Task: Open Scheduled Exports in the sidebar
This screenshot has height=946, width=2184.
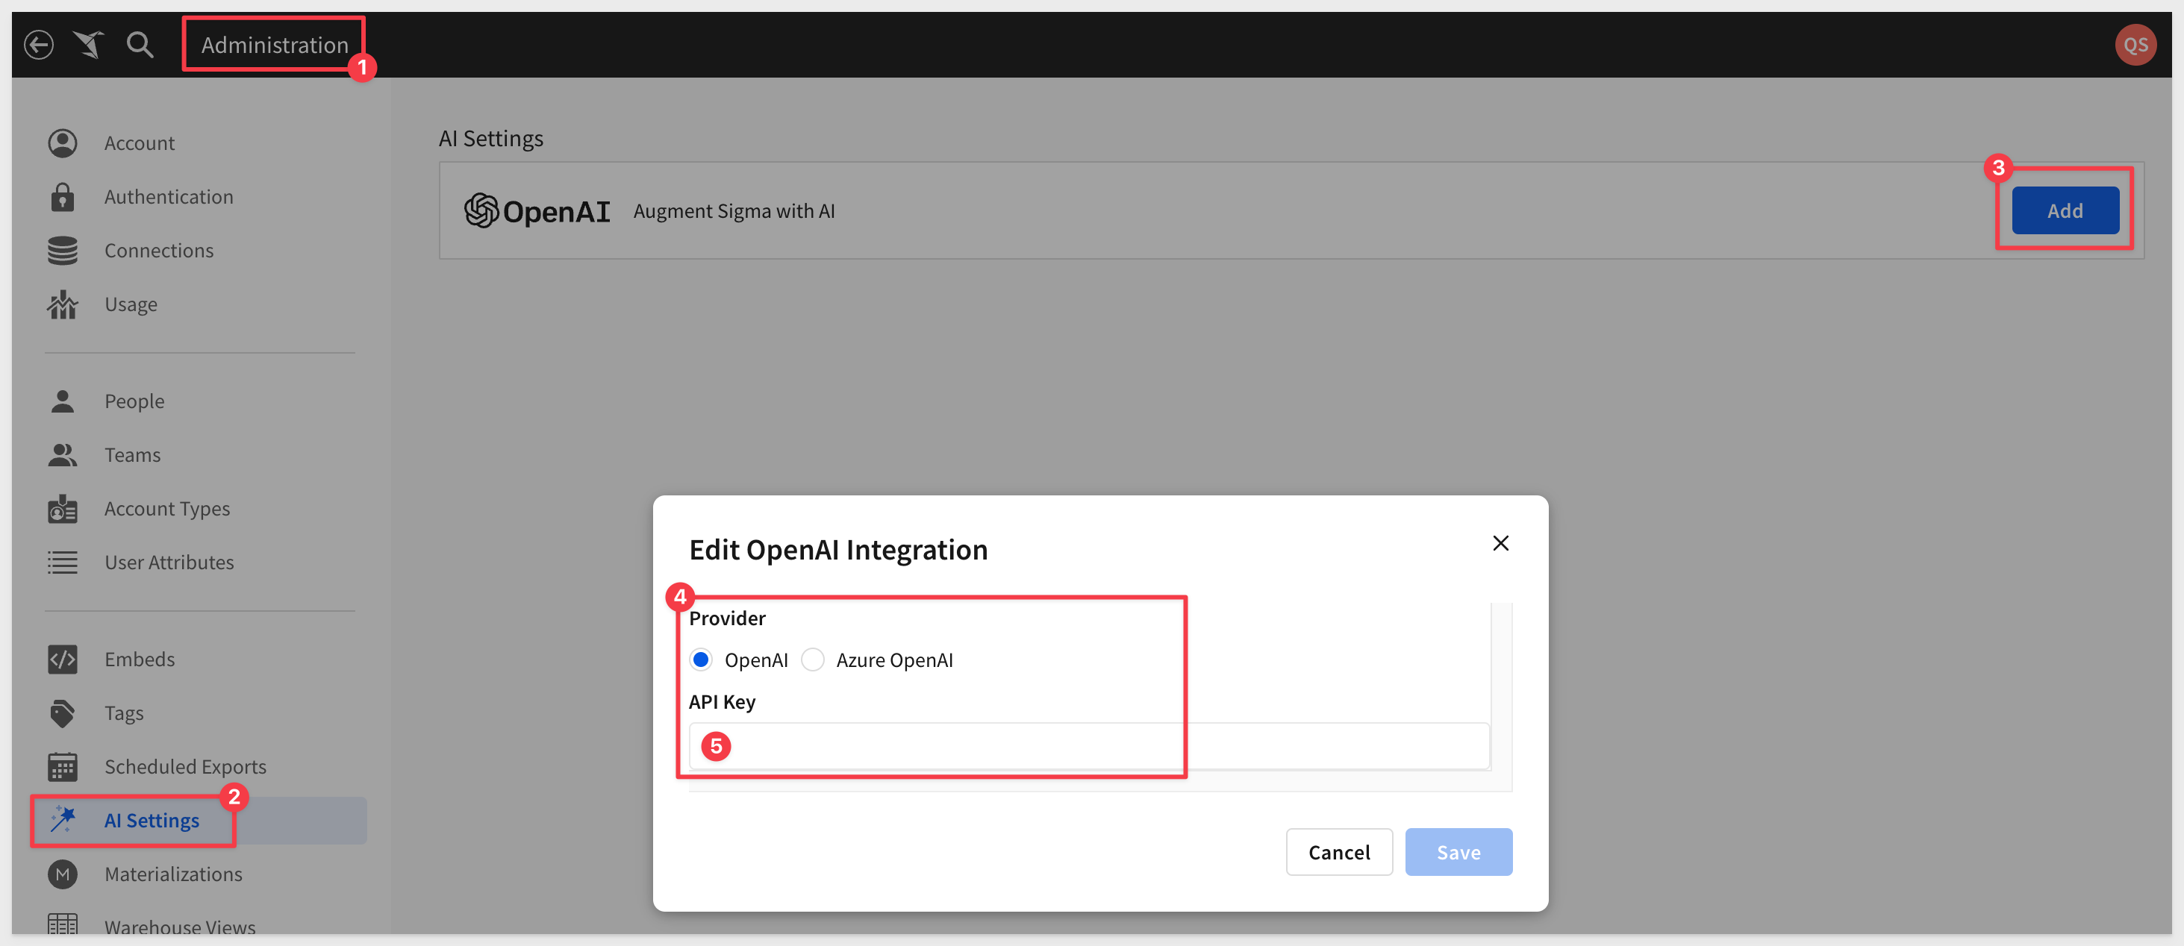Action: pos(185,766)
